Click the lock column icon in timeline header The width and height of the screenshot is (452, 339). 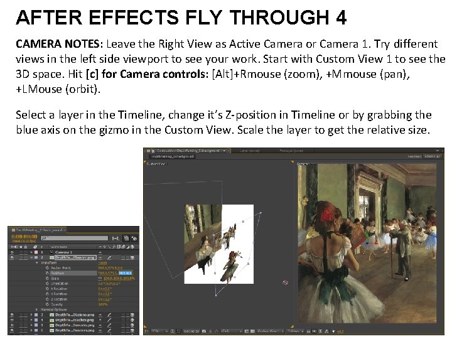(26, 247)
